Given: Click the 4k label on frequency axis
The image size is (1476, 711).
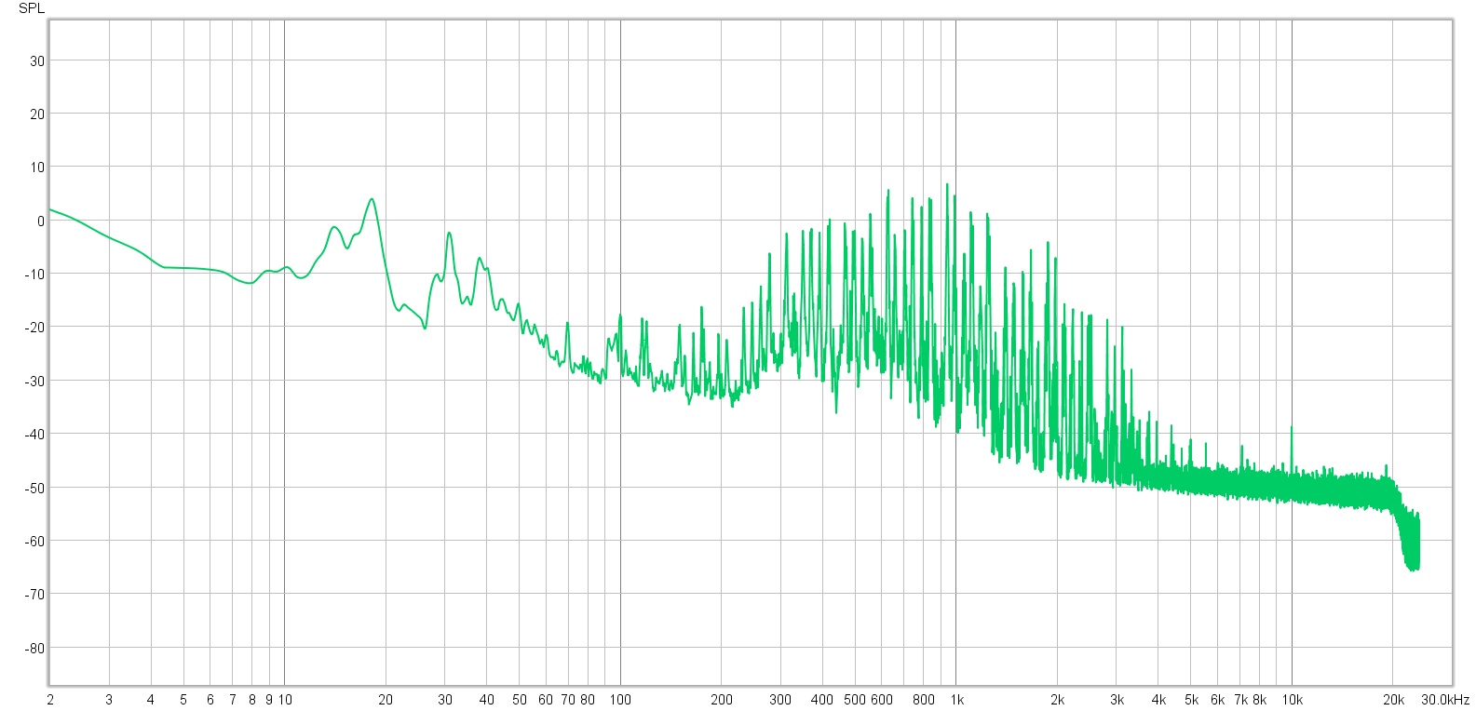Looking at the screenshot, I should pos(1158,700).
